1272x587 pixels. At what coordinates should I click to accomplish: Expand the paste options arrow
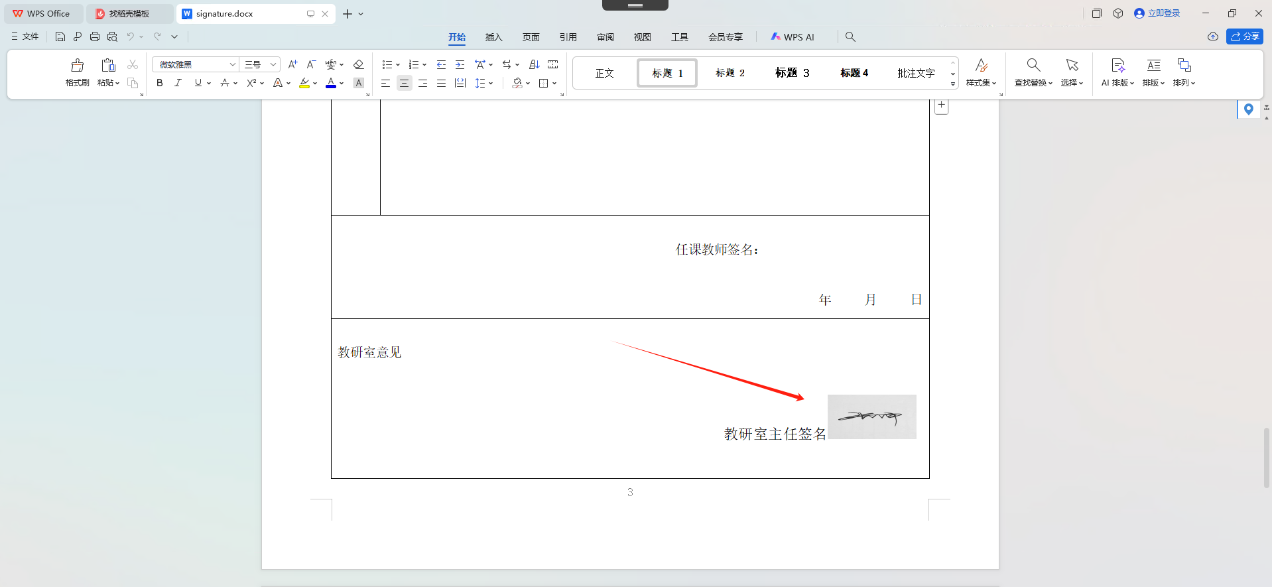(117, 83)
